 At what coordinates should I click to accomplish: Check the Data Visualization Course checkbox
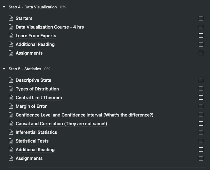point(201,27)
